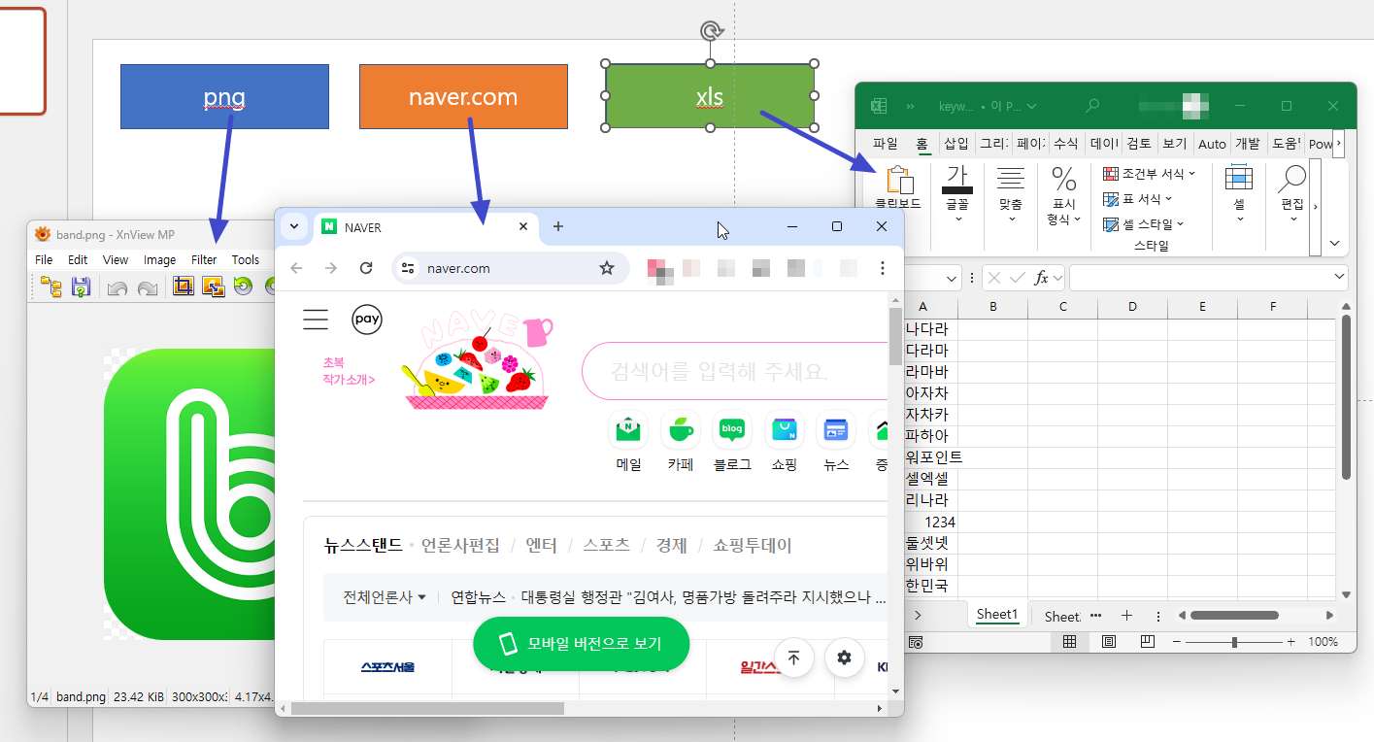Go back in Chrome browser
The width and height of the screenshot is (1374, 742).
point(296,268)
